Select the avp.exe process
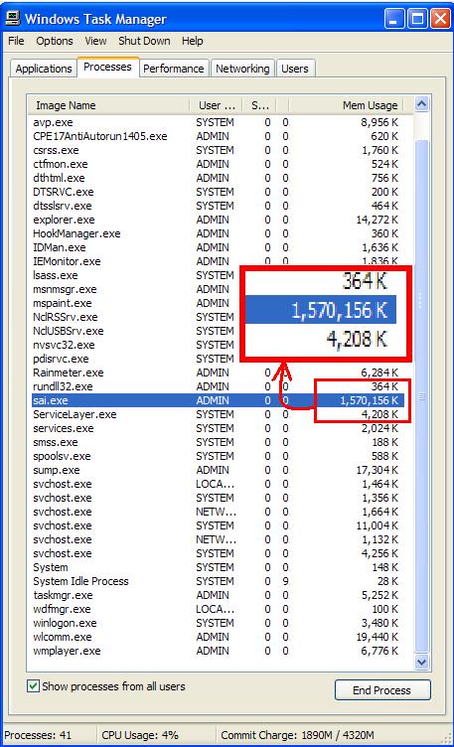Image resolution: width=454 pixels, height=747 pixels. [x=219, y=122]
